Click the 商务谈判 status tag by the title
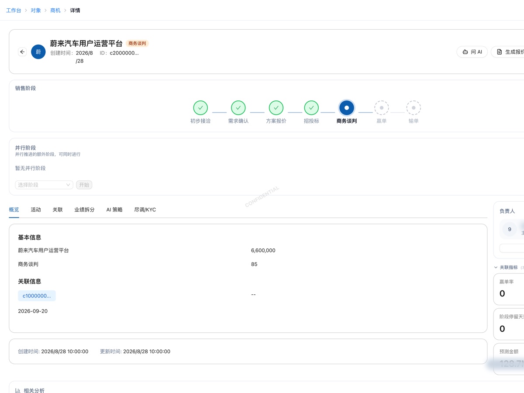The height and width of the screenshot is (393, 524). 138,44
